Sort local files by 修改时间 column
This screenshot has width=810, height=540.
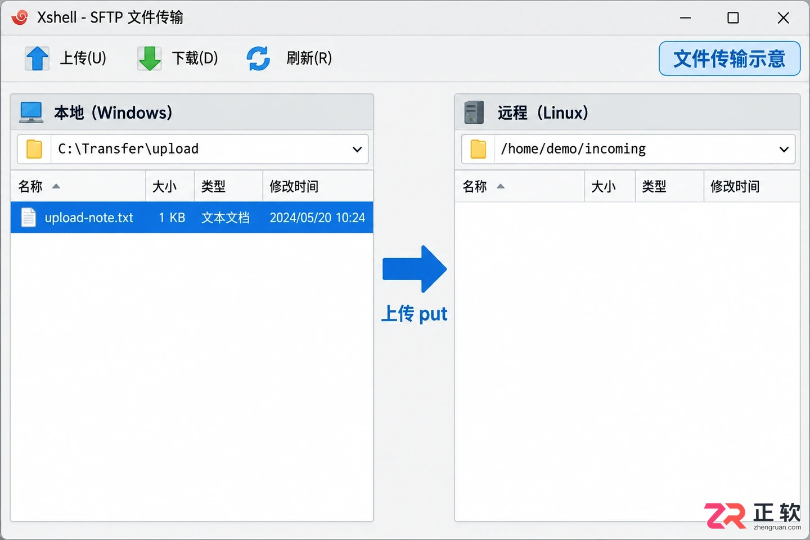318,186
